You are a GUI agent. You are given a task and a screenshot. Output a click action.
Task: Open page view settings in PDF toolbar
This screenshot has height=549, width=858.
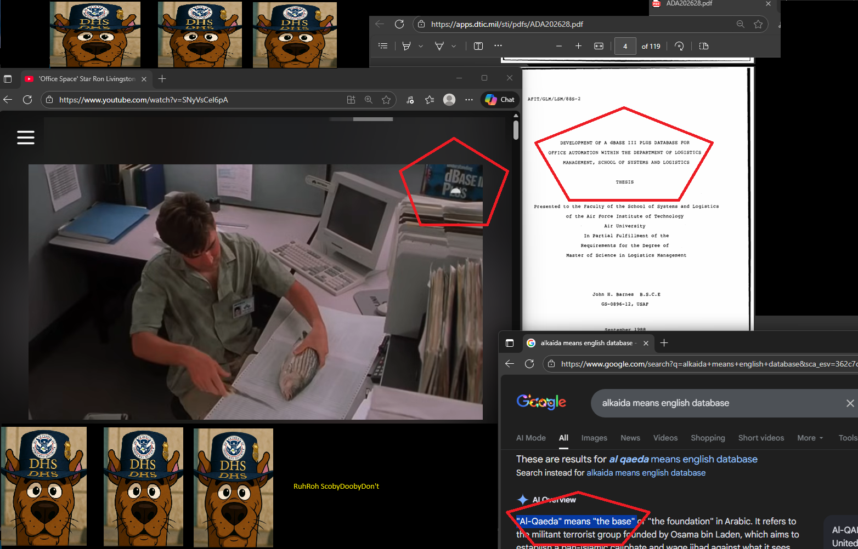point(704,46)
